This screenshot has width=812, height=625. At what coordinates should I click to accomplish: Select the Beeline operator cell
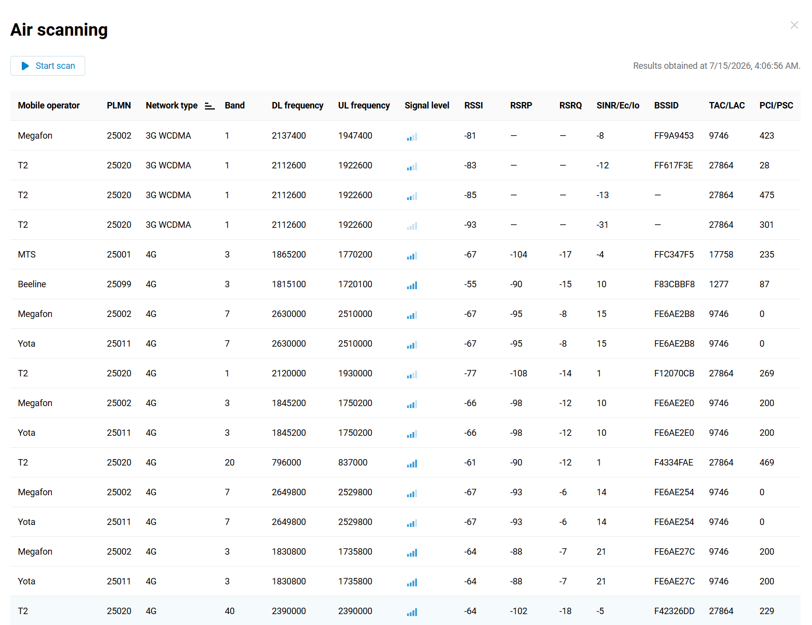click(x=32, y=284)
